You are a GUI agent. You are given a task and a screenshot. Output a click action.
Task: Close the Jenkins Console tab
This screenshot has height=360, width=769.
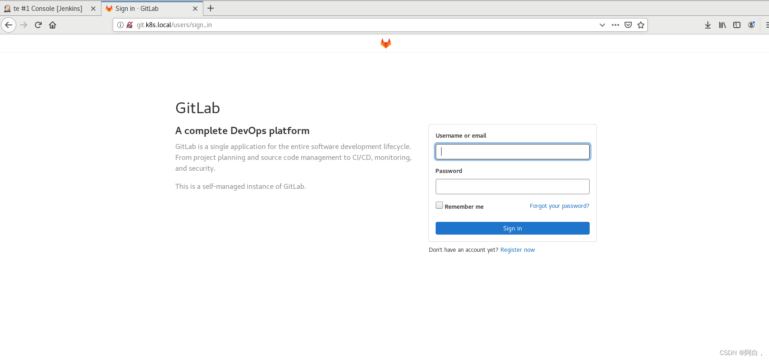pos(93,9)
